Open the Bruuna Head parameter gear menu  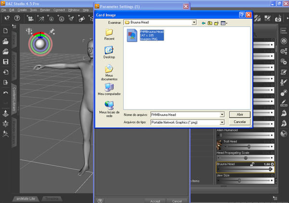(273, 164)
